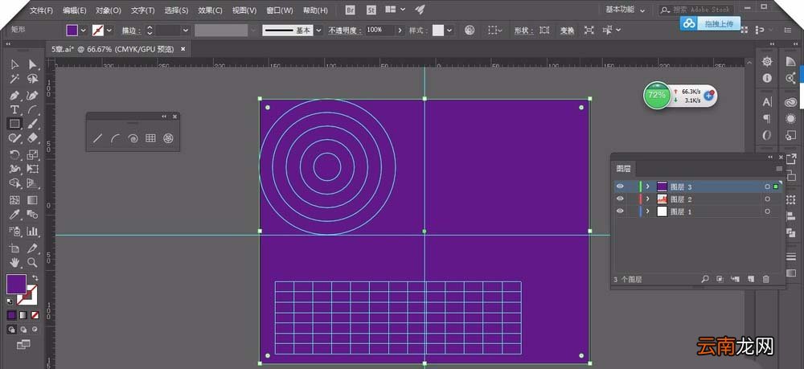The image size is (804, 369).
Task: Click the 变换 button
Action: tap(567, 31)
